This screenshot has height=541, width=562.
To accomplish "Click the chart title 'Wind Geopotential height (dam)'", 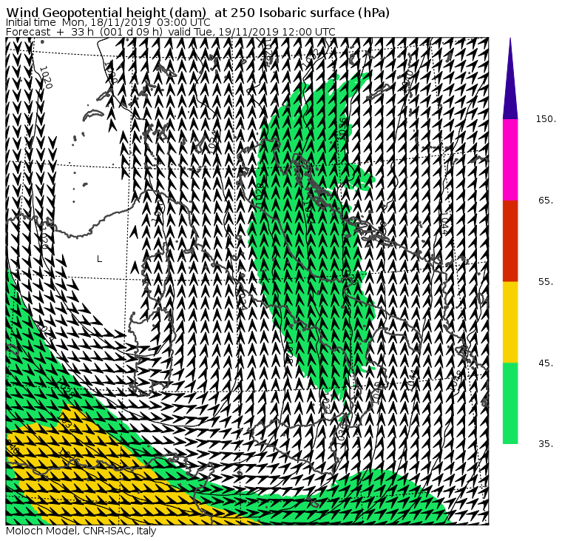I will pyautogui.click(x=106, y=13).
